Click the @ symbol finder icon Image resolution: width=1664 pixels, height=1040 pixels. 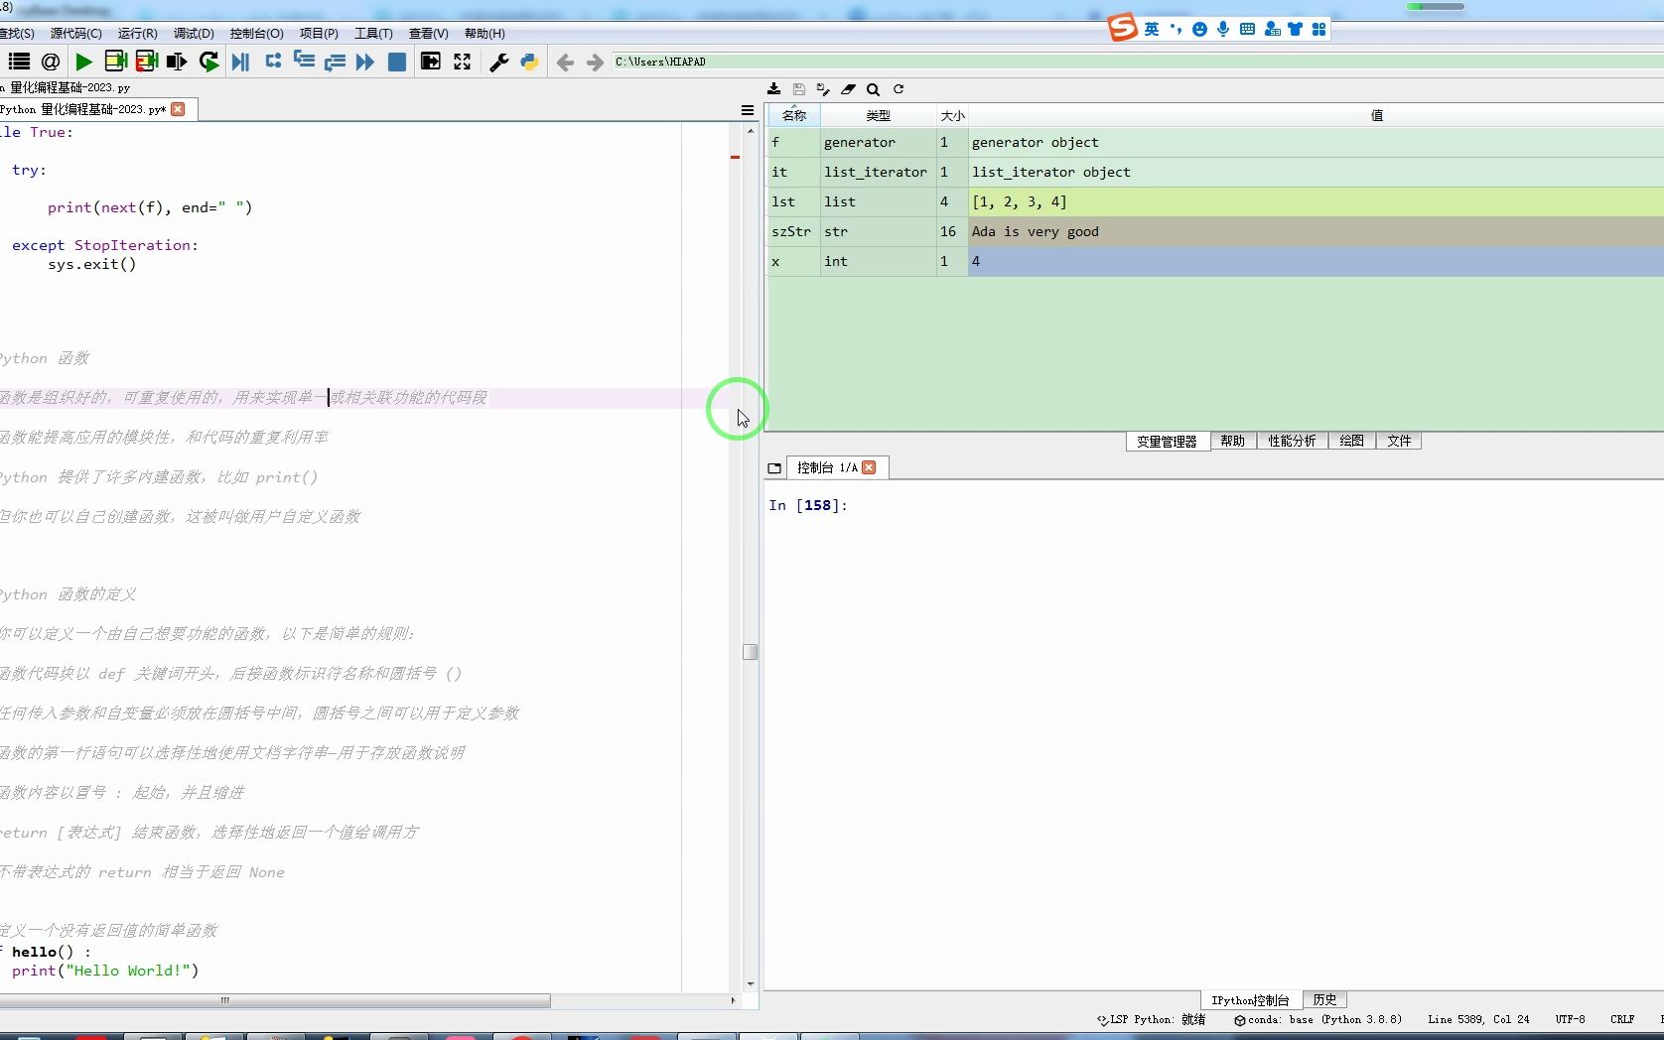click(x=51, y=62)
